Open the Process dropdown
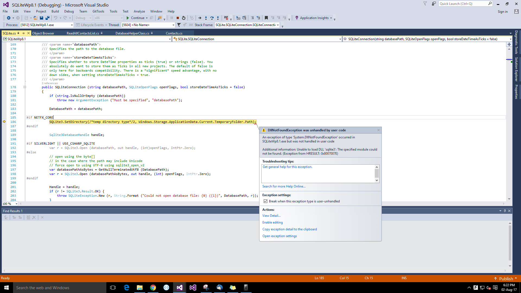This screenshot has height=293, width=521. click(x=72, y=25)
